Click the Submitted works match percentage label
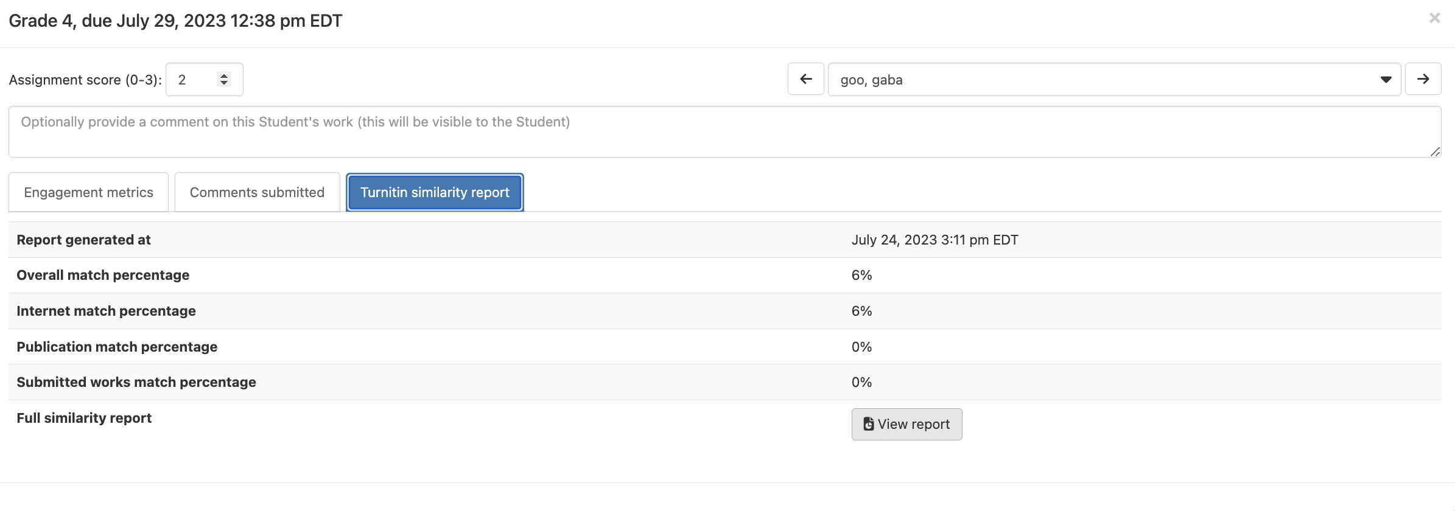The height and width of the screenshot is (511, 1455). 136,382
